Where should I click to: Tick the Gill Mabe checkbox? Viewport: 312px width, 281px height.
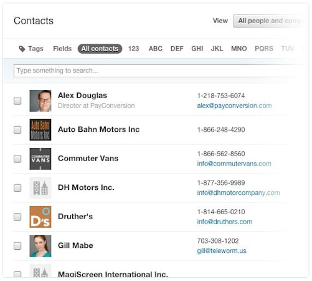[17, 246]
